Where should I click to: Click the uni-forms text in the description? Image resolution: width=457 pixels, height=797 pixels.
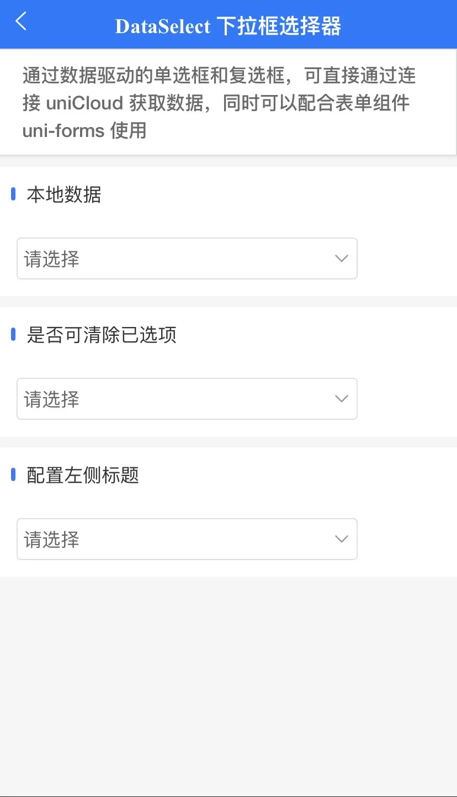[x=63, y=131]
